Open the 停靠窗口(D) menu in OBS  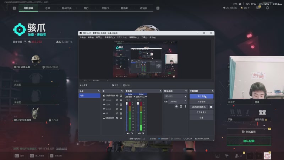click(110, 37)
